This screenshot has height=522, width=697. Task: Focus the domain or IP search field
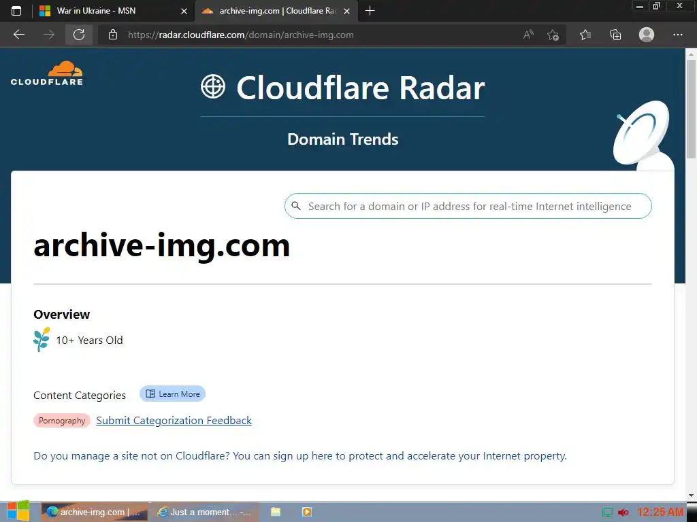coord(468,206)
